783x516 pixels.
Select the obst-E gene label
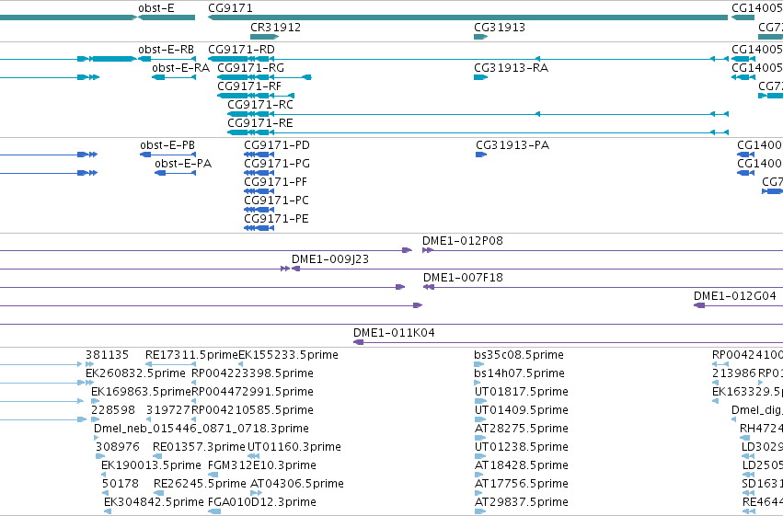156,8
